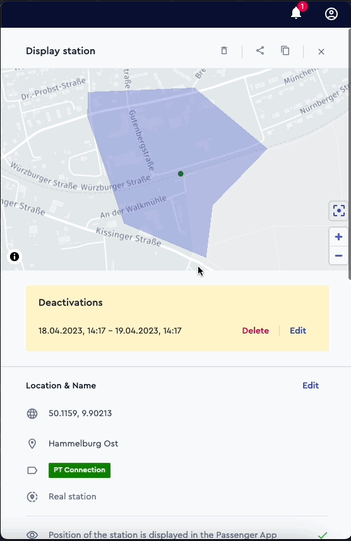Click the Dr.-Probst-Straße map label

53,89
